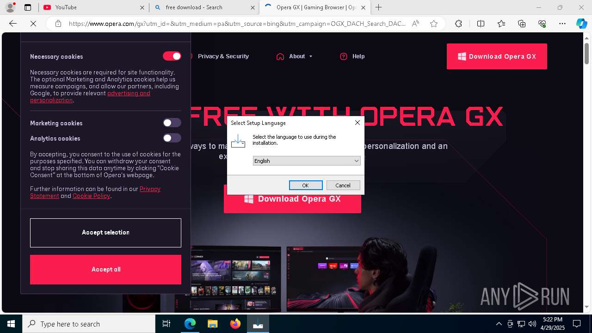The height and width of the screenshot is (333, 592).
Task: Open a new browser tab
Action: point(378,7)
